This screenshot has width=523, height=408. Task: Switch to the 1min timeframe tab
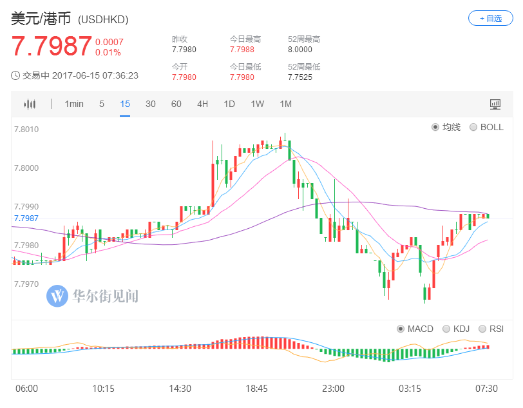tap(74, 104)
